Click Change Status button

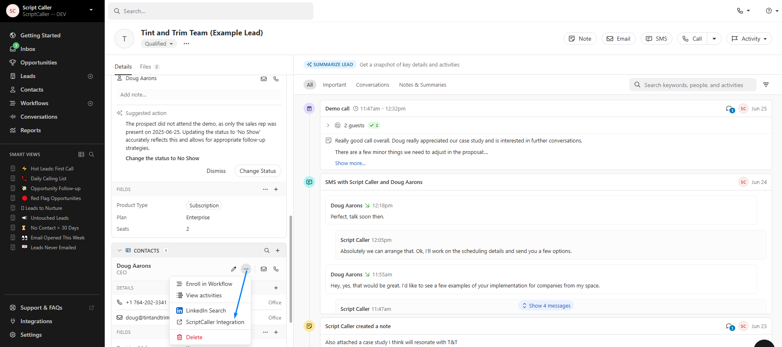[x=258, y=171]
